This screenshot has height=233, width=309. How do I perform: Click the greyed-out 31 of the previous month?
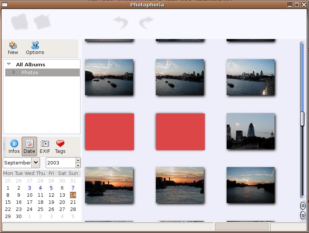(73, 181)
